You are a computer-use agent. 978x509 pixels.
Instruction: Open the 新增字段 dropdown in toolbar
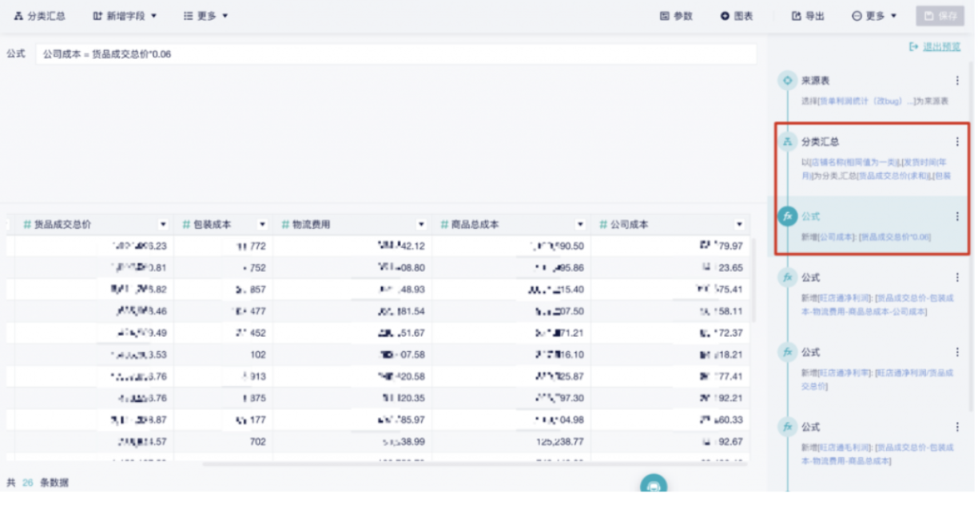125,16
